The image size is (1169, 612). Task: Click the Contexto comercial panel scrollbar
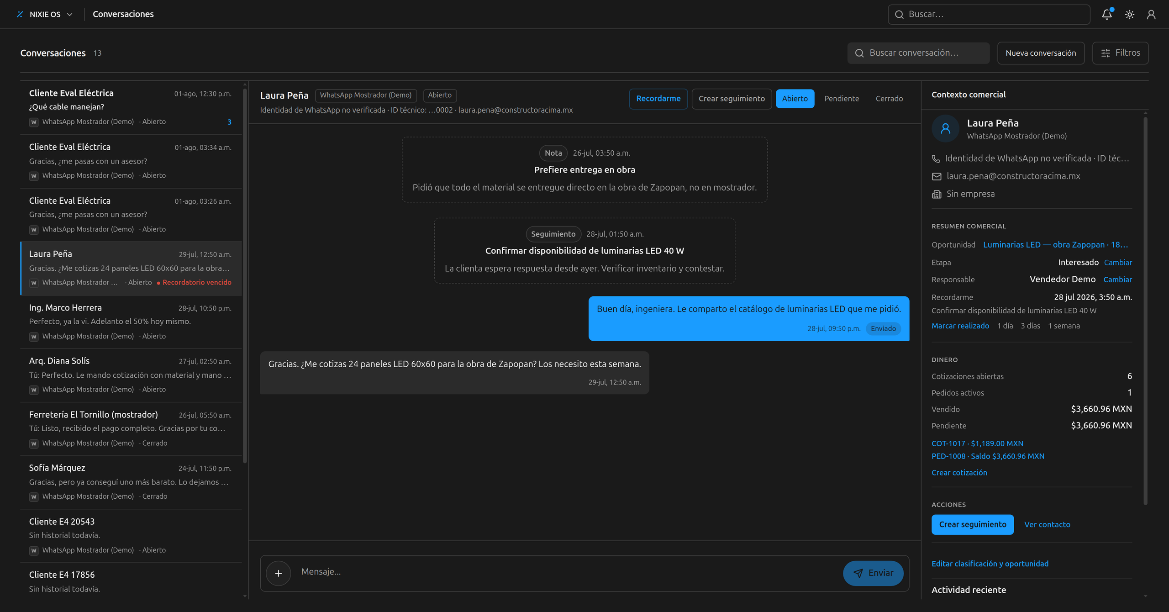point(1145,311)
